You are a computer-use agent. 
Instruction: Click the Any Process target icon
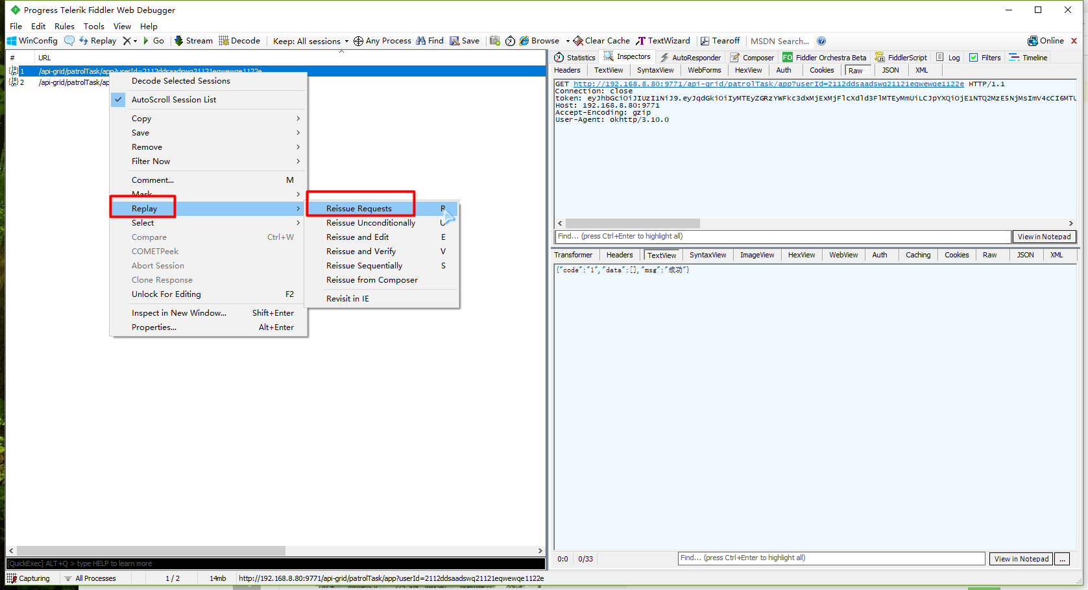(358, 41)
